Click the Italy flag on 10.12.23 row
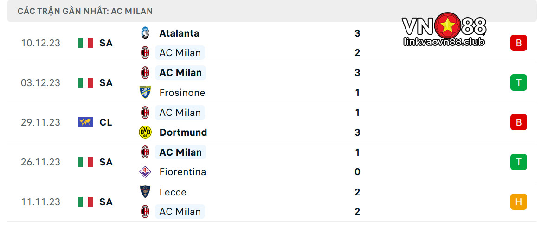 click(x=85, y=43)
